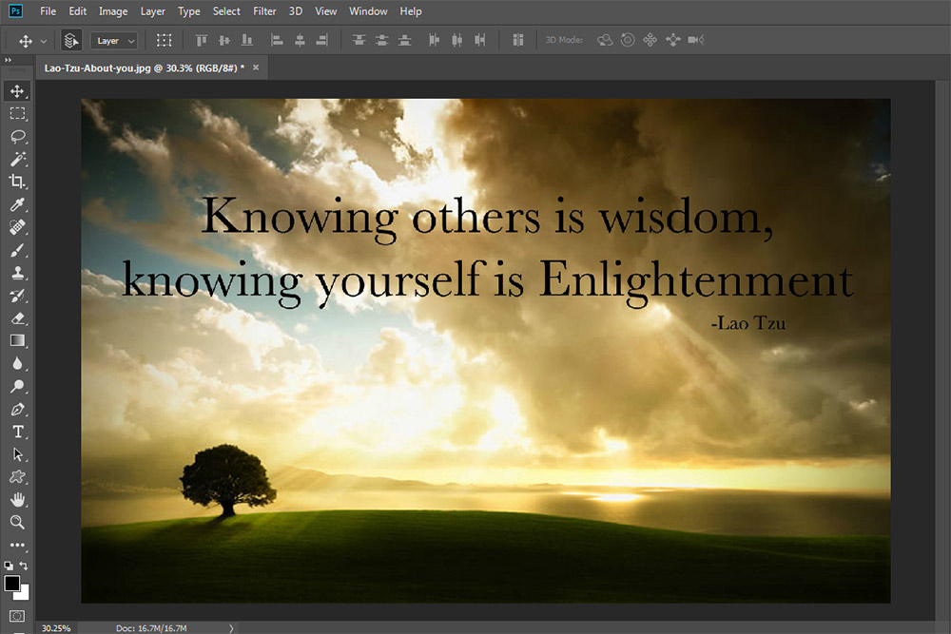Distribute top edges
The width and height of the screenshot is (951, 634).
[359, 40]
